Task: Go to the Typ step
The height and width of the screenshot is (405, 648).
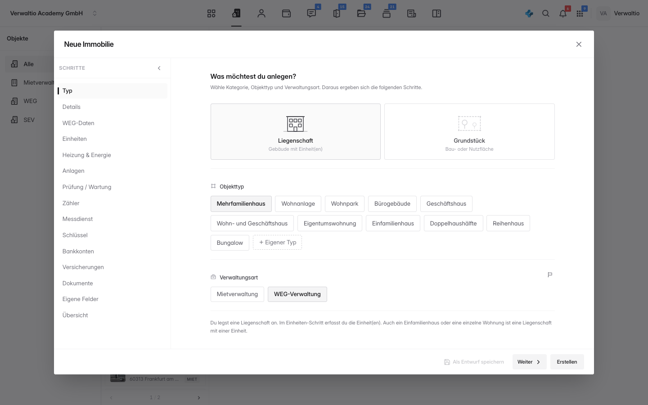Action: (x=112, y=91)
